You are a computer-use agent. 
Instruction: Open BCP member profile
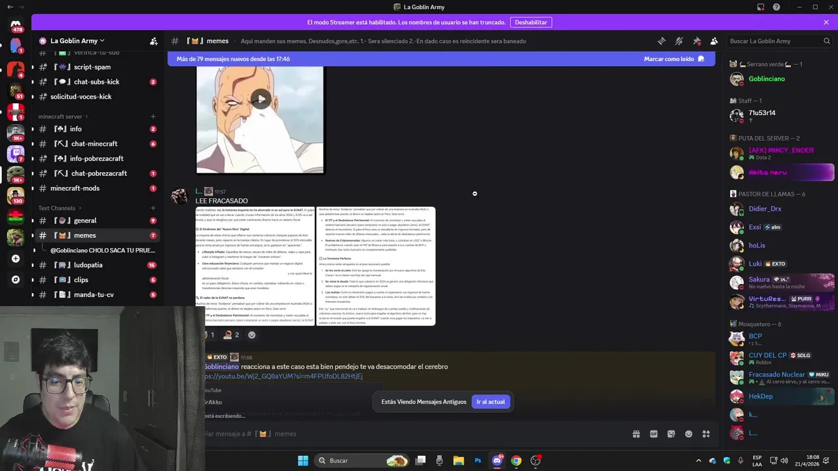pyautogui.click(x=782, y=339)
